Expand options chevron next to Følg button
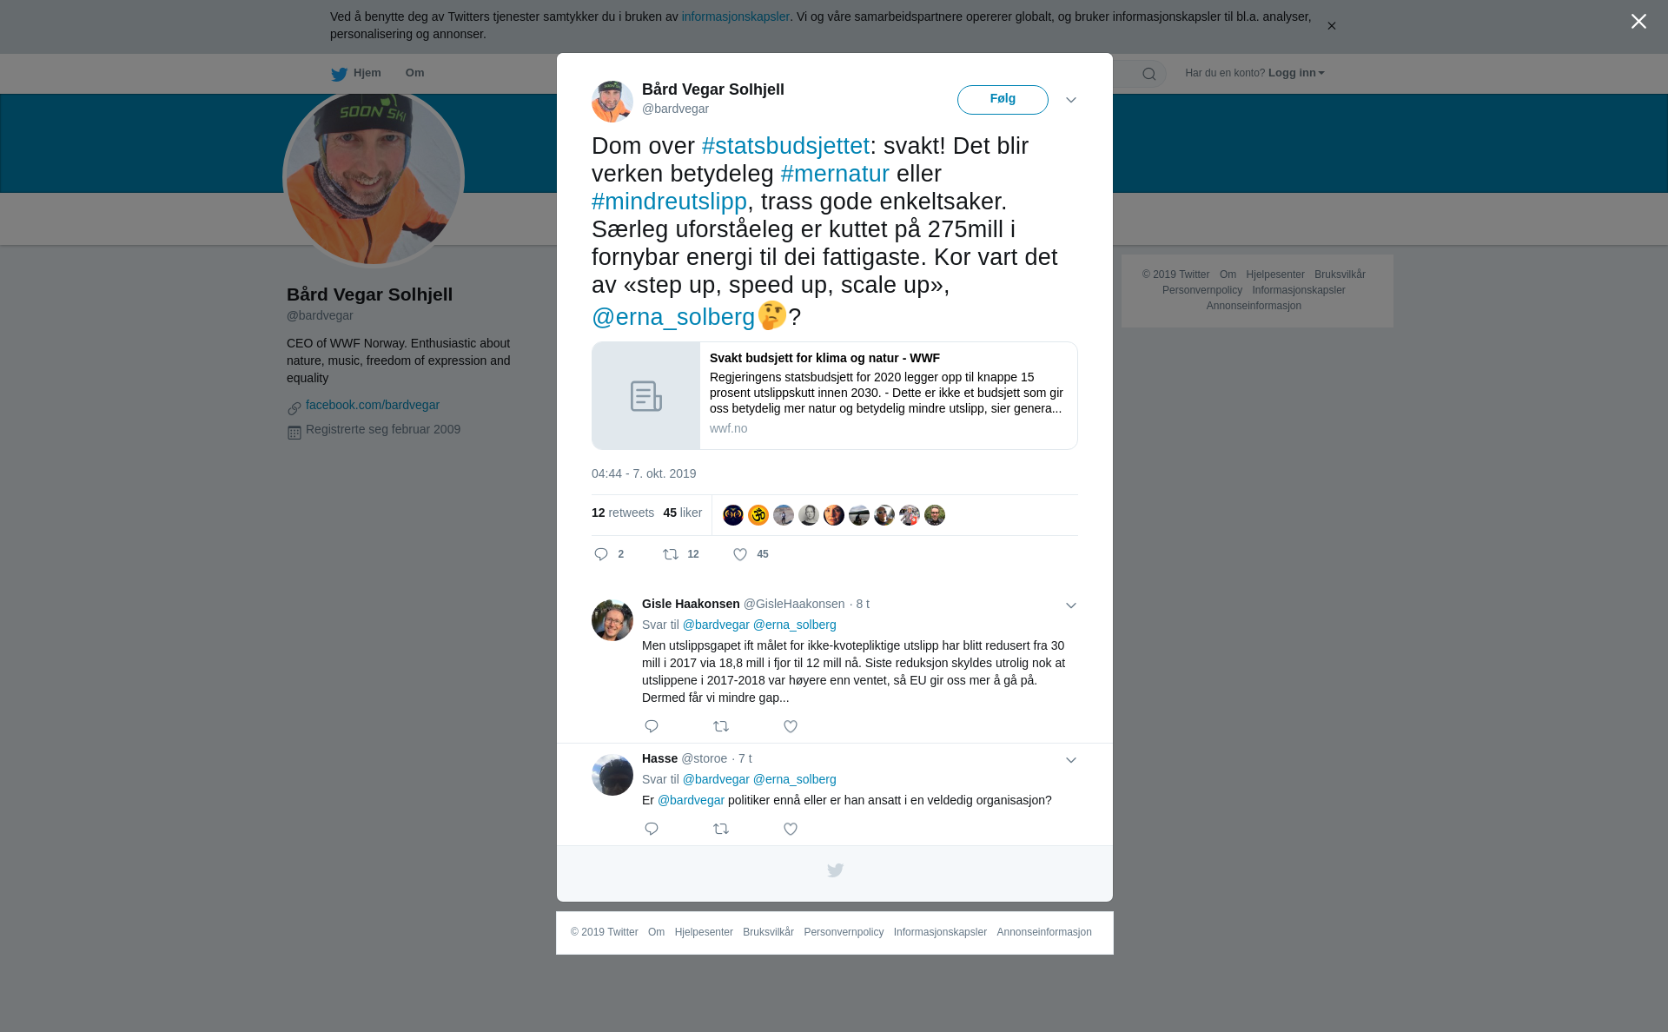The height and width of the screenshot is (1032, 1668). [1071, 100]
